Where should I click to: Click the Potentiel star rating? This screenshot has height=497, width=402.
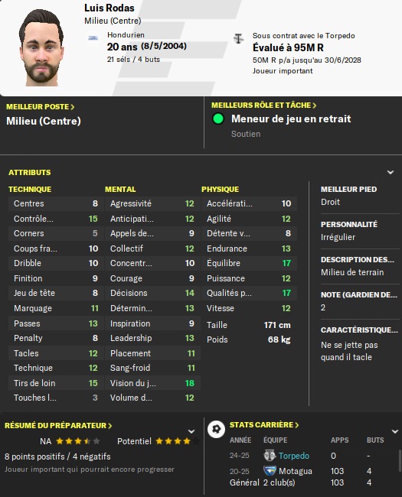click(x=178, y=441)
